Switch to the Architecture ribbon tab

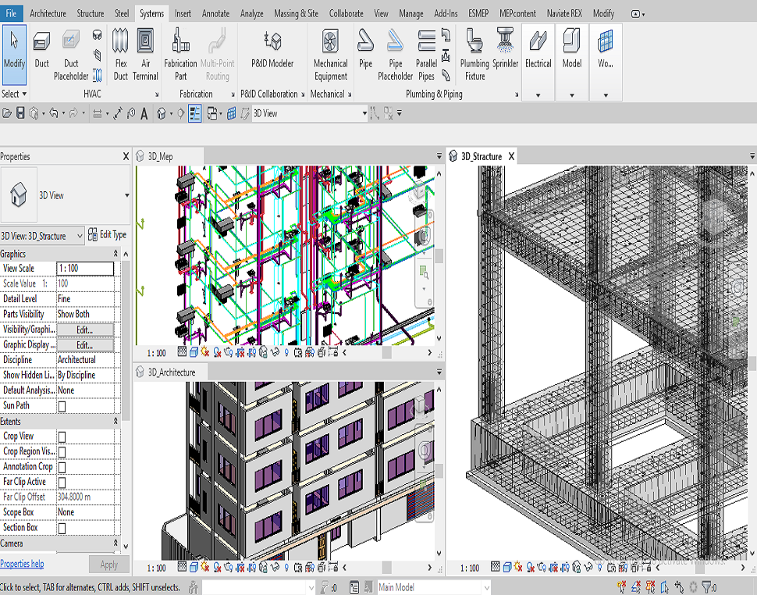tap(48, 13)
